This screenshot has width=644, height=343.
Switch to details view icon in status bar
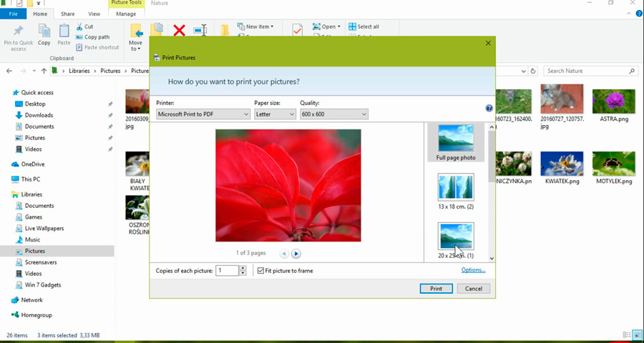(627, 335)
